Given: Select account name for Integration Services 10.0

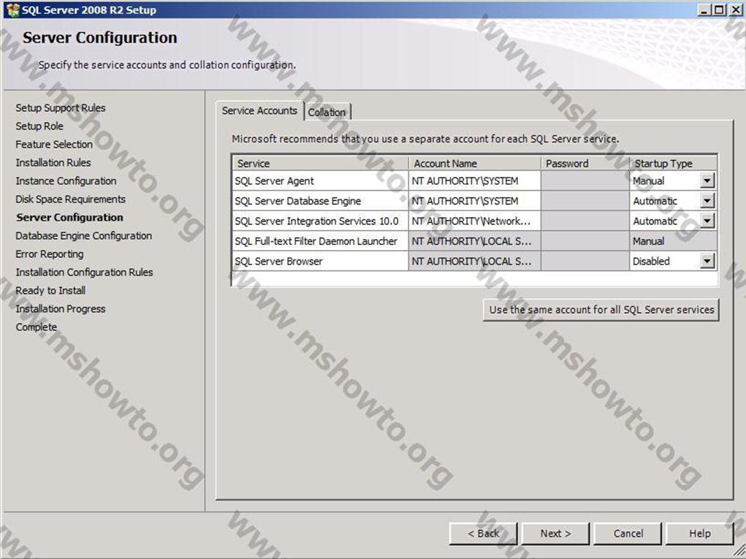Looking at the screenshot, I should click(474, 221).
